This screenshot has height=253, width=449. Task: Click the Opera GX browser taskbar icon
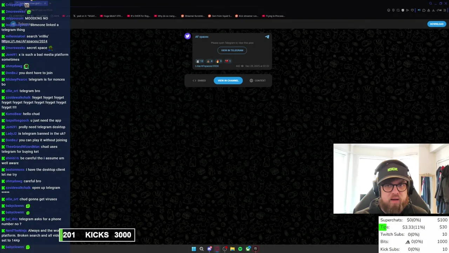pos(217,249)
